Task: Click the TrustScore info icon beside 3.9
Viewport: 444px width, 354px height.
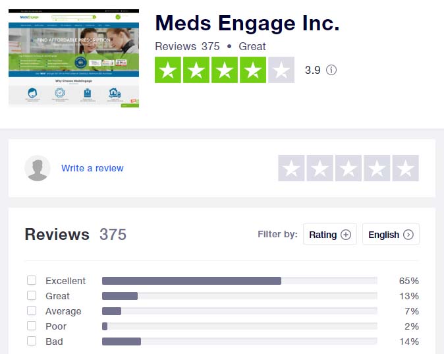Action: [x=331, y=70]
